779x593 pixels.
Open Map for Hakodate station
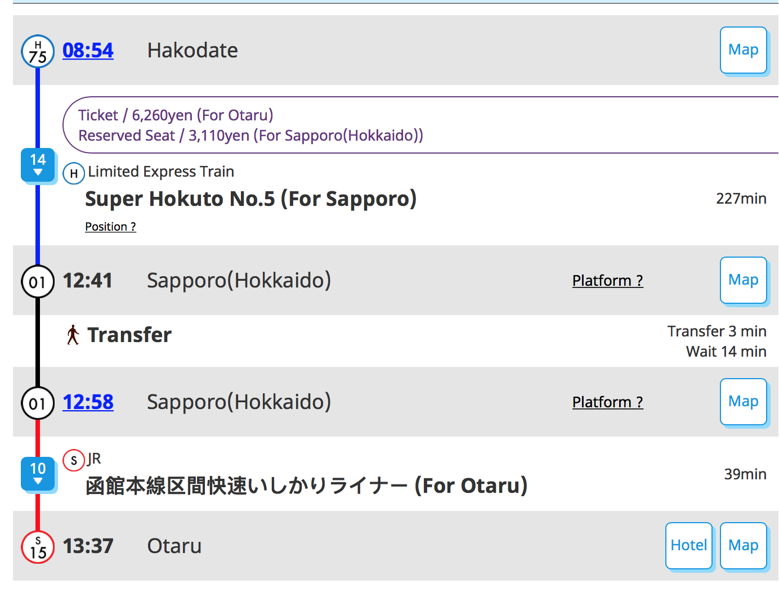click(743, 50)
